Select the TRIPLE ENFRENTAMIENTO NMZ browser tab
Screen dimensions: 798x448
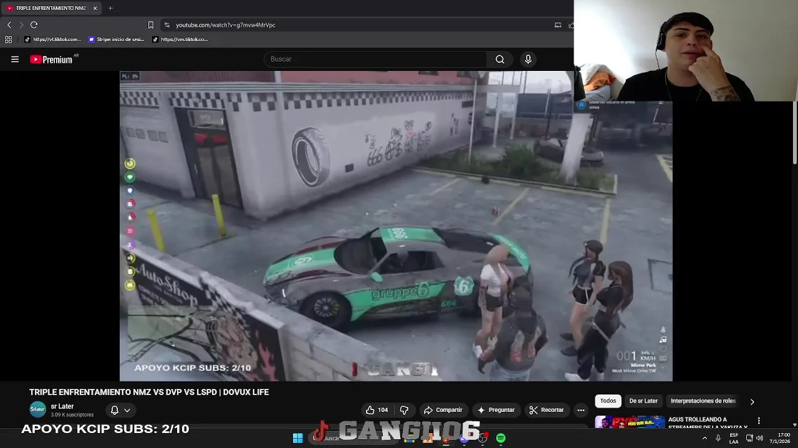point(51,8)
